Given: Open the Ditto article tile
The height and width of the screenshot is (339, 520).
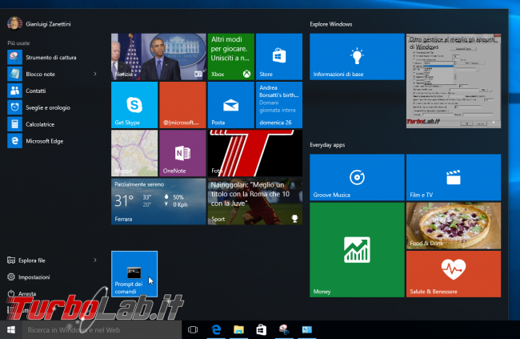Looking at the screenshot, I should pyautogui.click(x=454, y=81).
